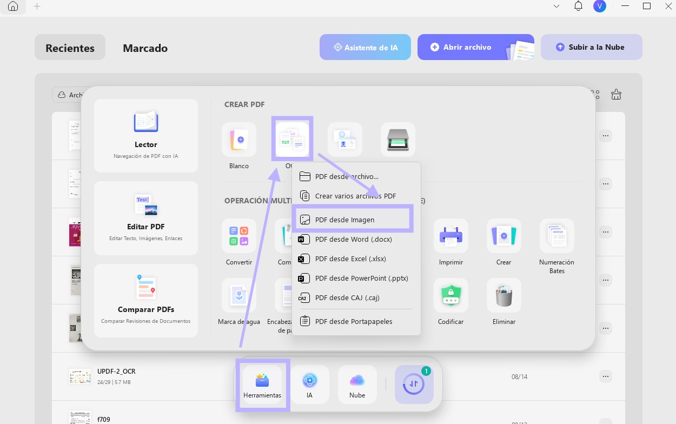
Task: Select PDF desde CAJ (.caj)
Action: point(356,297)
